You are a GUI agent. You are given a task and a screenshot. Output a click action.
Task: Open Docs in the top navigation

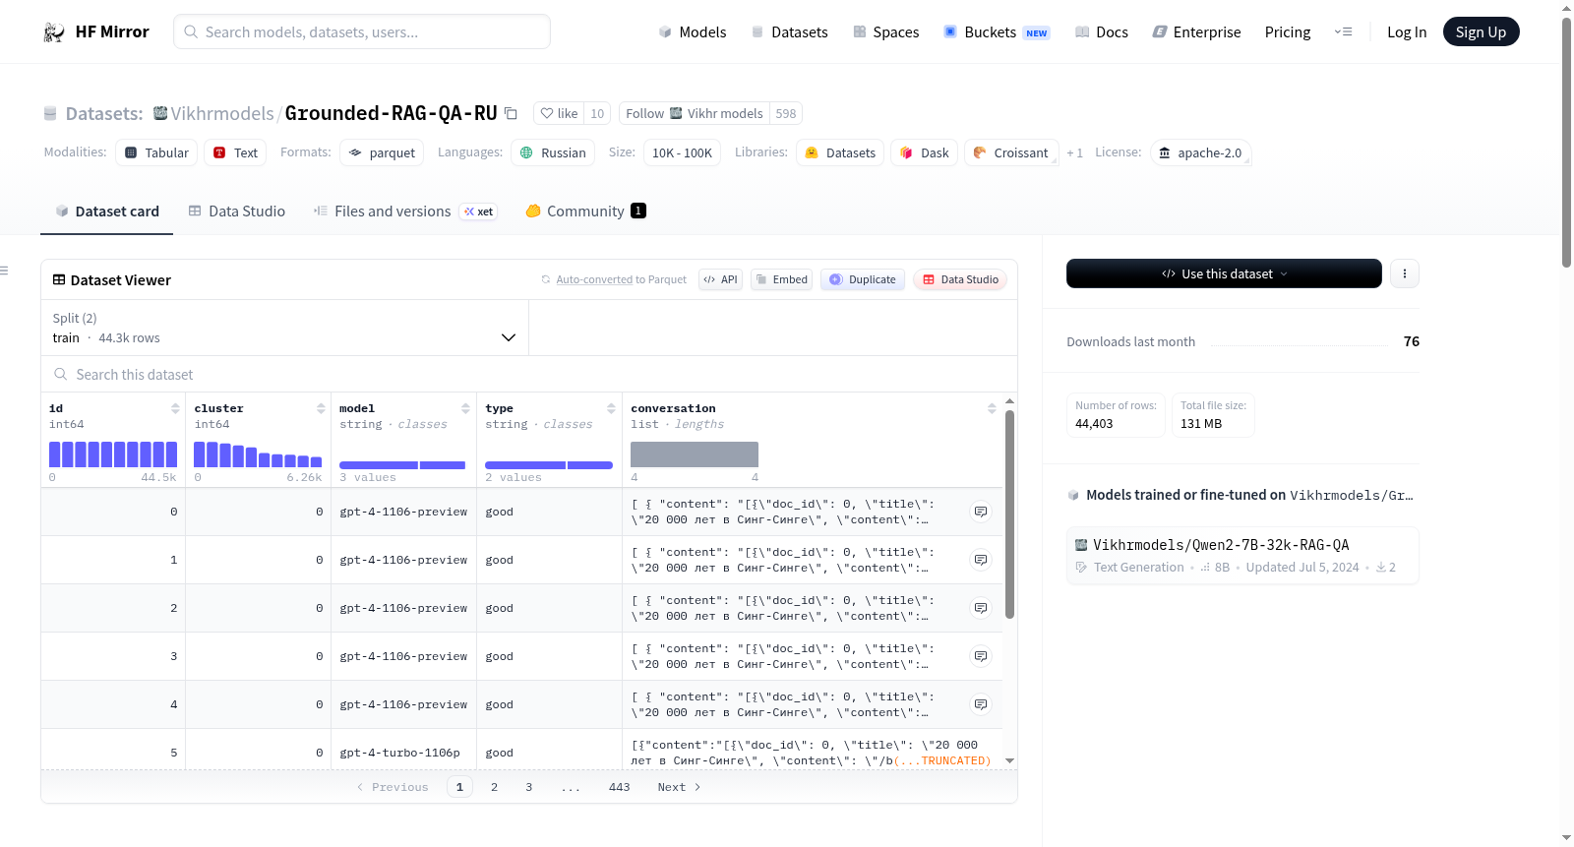(x=1102, y=32)
